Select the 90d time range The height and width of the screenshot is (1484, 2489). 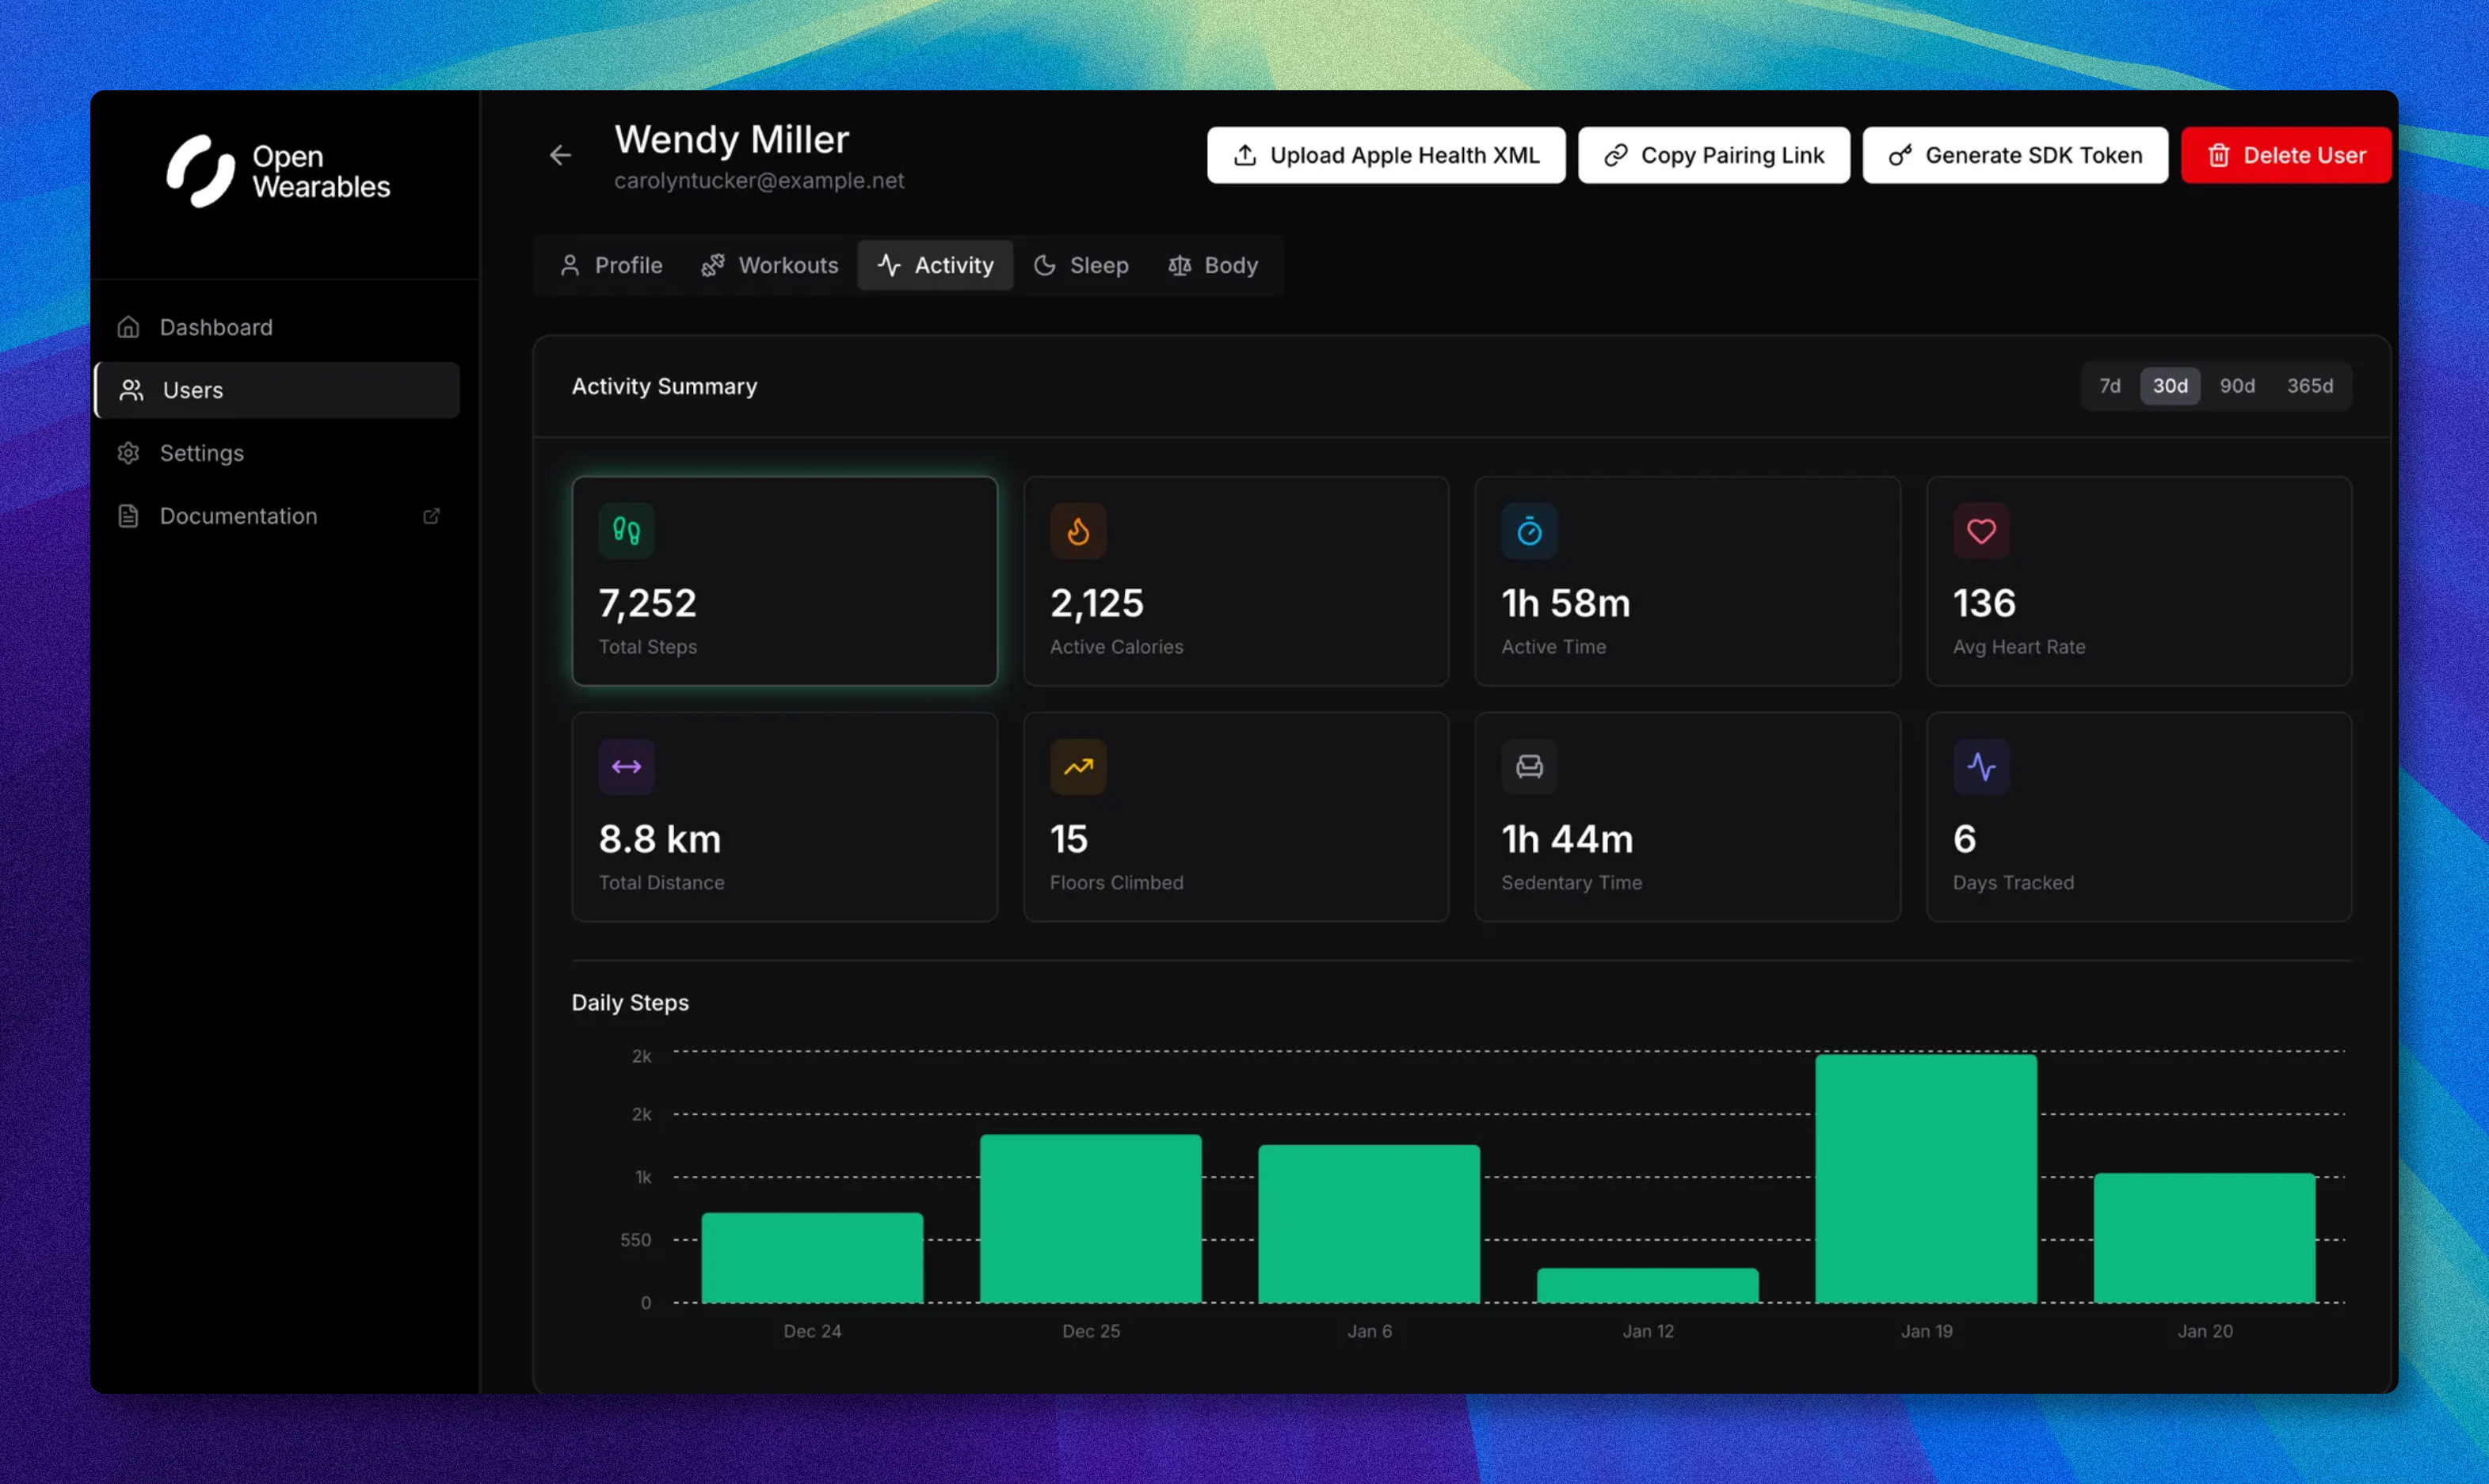(2238, 386)
